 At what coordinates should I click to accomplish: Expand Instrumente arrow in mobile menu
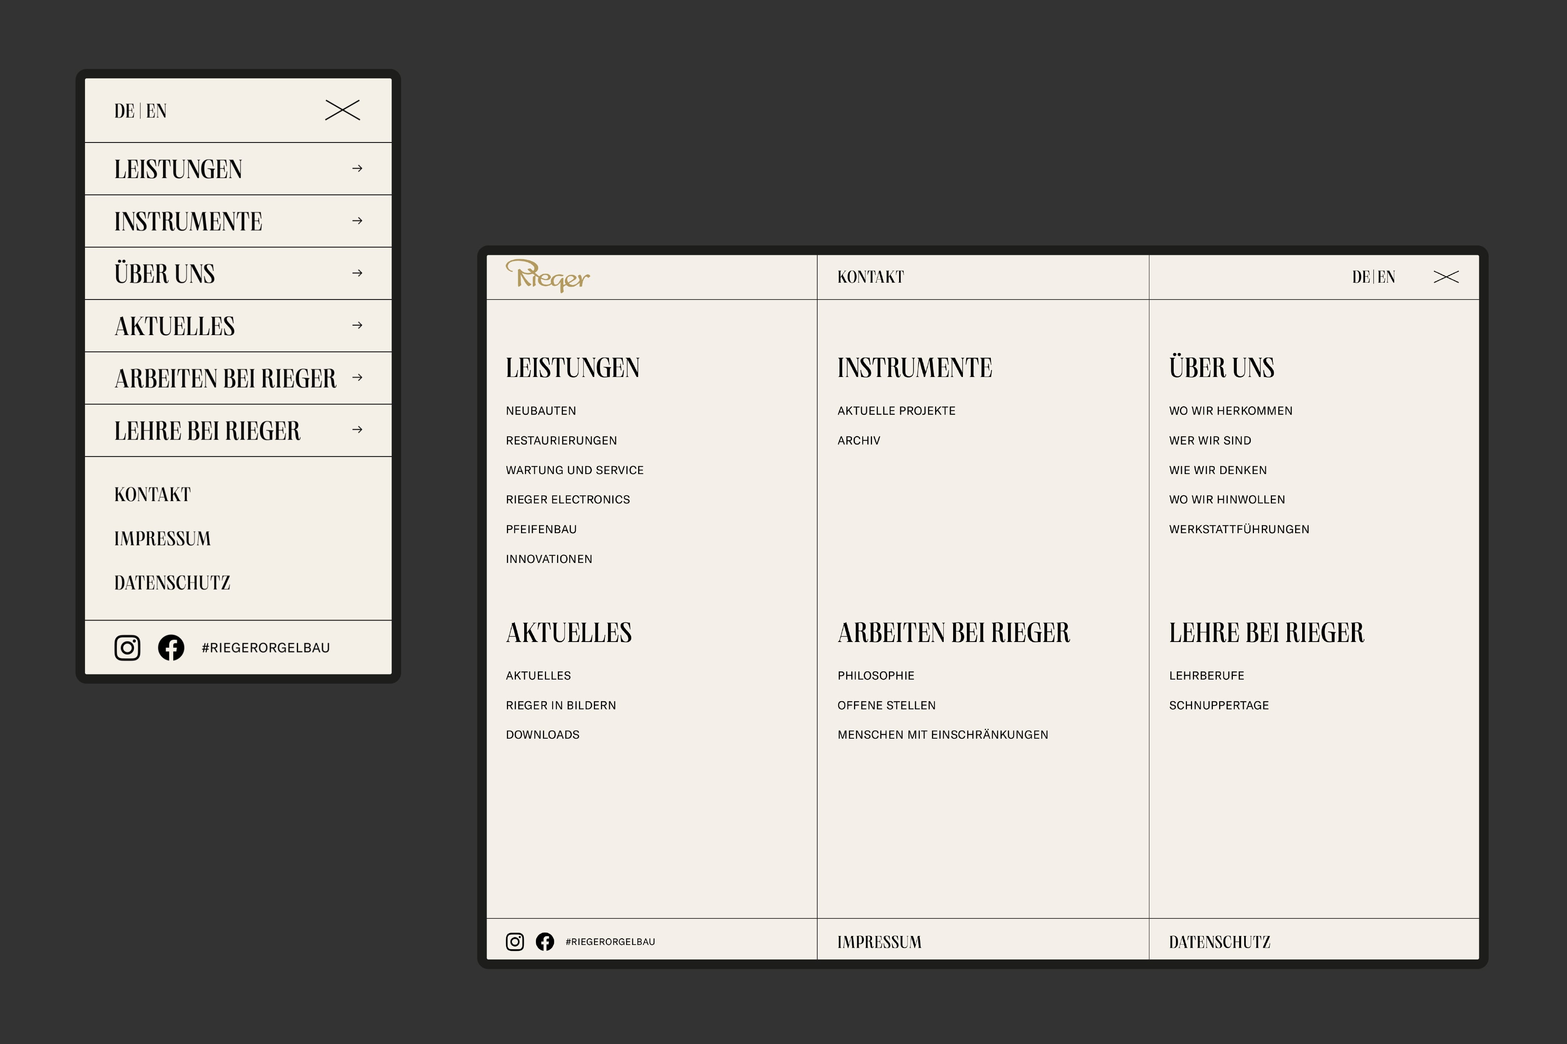tap(357, 220)
